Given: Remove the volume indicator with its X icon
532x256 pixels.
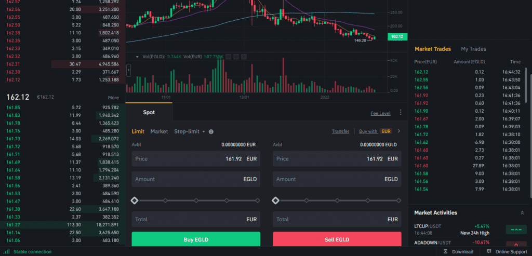Looking at the screenshot, I should click(x=243, y=56).
